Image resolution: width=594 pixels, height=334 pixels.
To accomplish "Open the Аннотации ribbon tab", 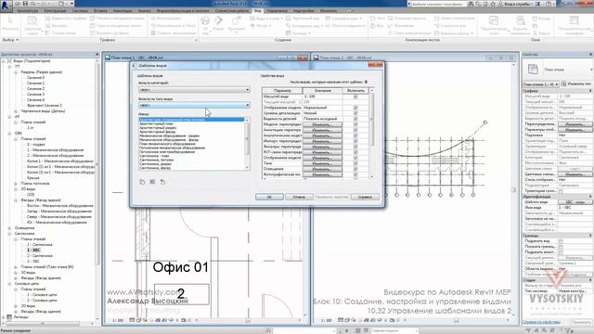I will click(123, 11).
